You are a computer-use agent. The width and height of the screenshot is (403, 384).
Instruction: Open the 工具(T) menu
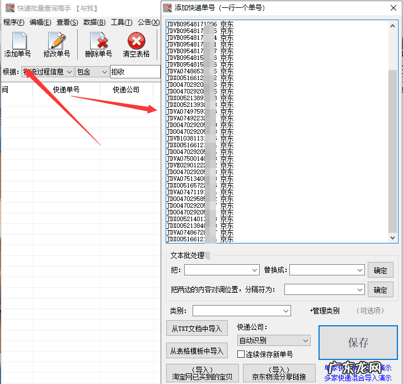(121, 22)
